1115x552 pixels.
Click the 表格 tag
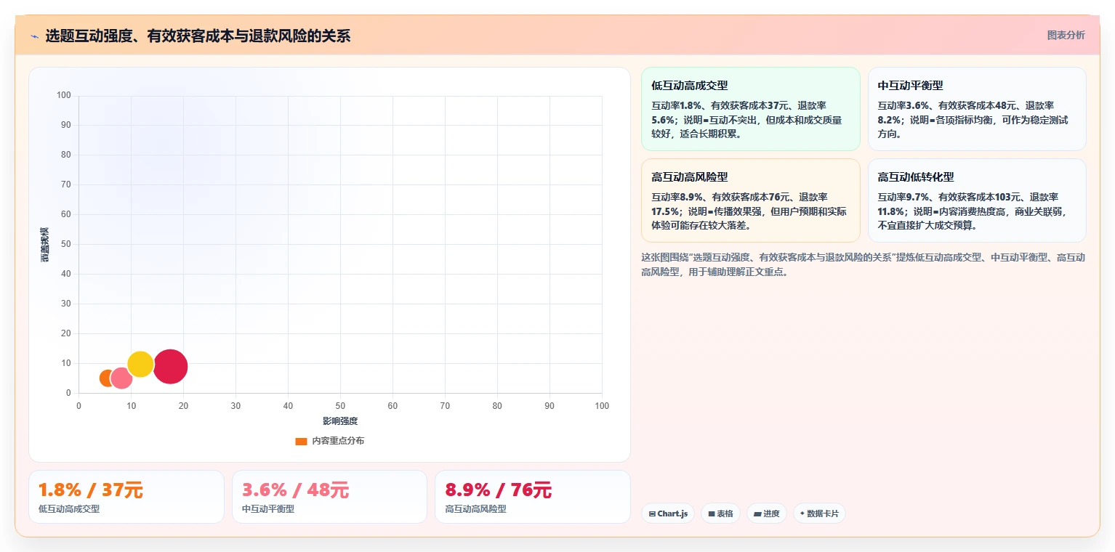[720, 514]
